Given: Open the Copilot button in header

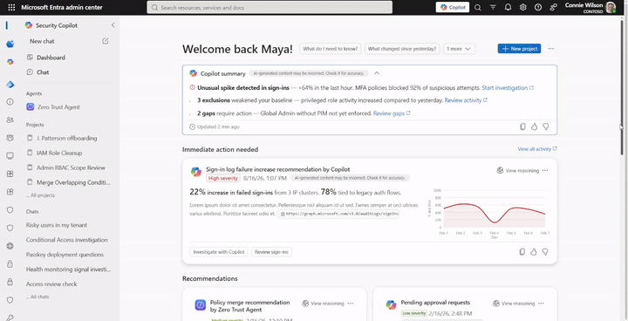Looking at the screenshot, I should [x=453, y=7].
